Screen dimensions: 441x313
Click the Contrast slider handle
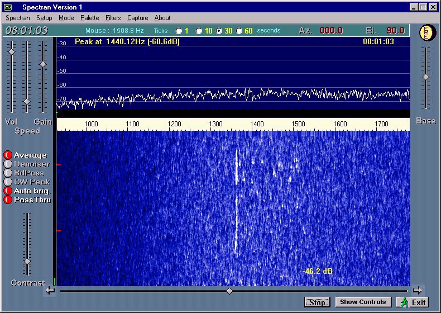[27, 262]
